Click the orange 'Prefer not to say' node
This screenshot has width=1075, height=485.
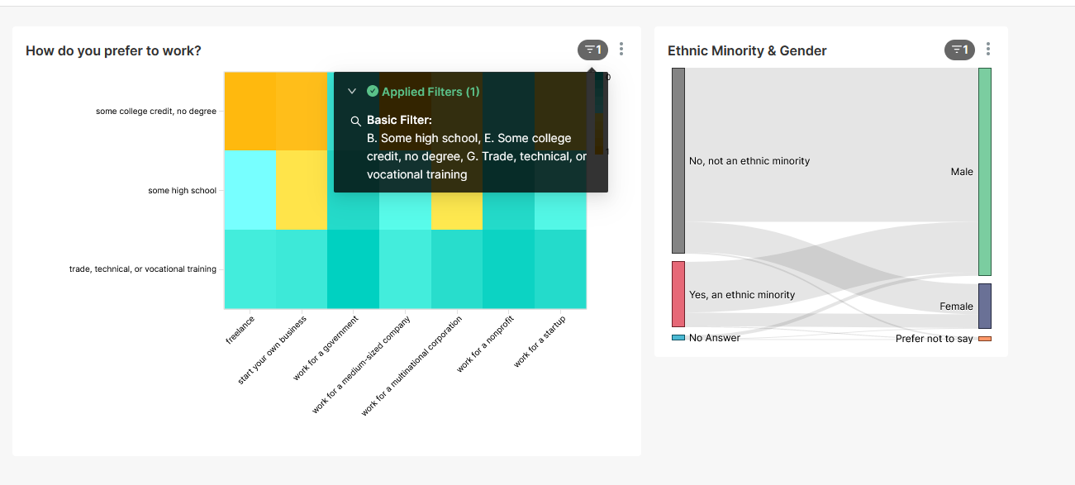pyautogui.click(x=985, y=339)
